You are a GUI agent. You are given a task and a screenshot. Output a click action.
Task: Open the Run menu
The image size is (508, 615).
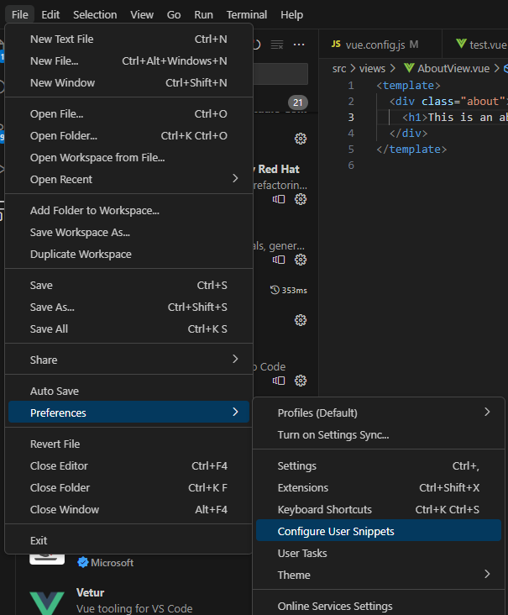pyautogui.click(x=203, y=14)
